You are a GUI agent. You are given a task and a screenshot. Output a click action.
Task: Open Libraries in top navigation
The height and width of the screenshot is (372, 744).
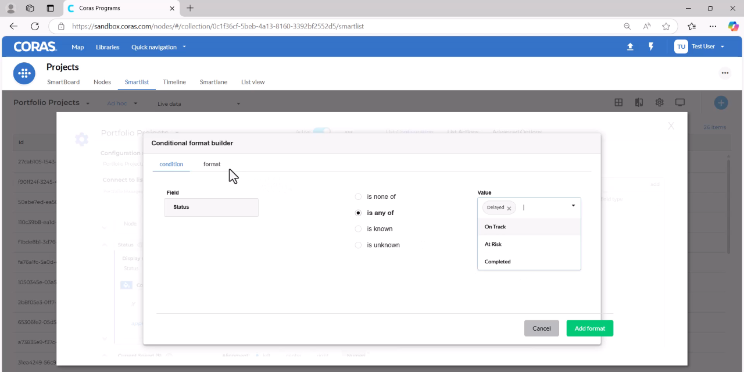(x=108, y=47)
